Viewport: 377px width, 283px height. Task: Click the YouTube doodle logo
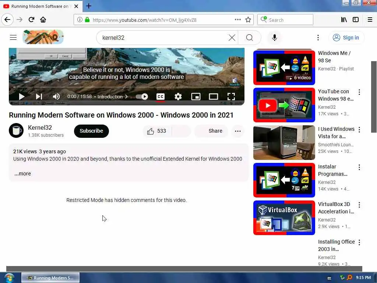[43, 37]
